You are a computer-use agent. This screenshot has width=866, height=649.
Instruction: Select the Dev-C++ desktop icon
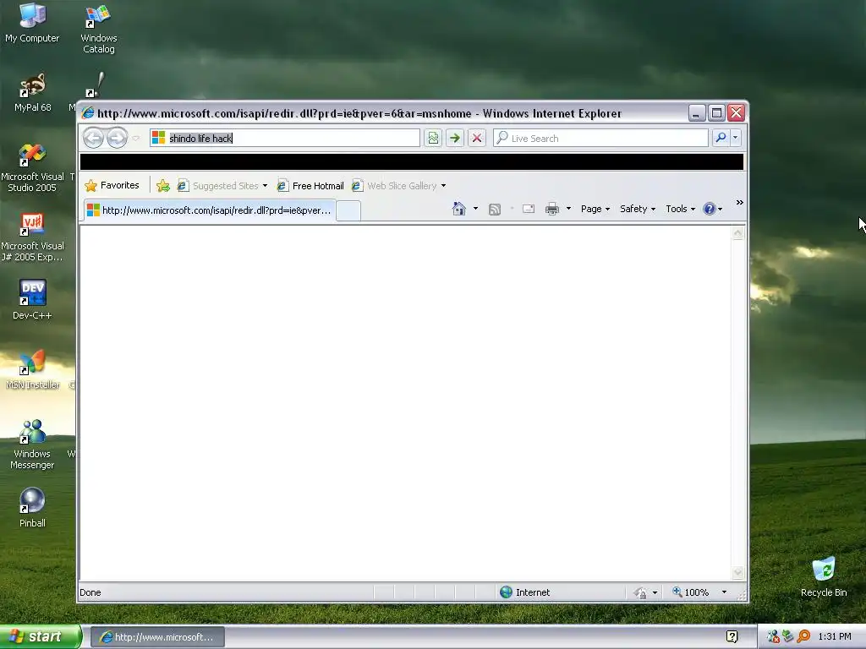coord(32,299)
